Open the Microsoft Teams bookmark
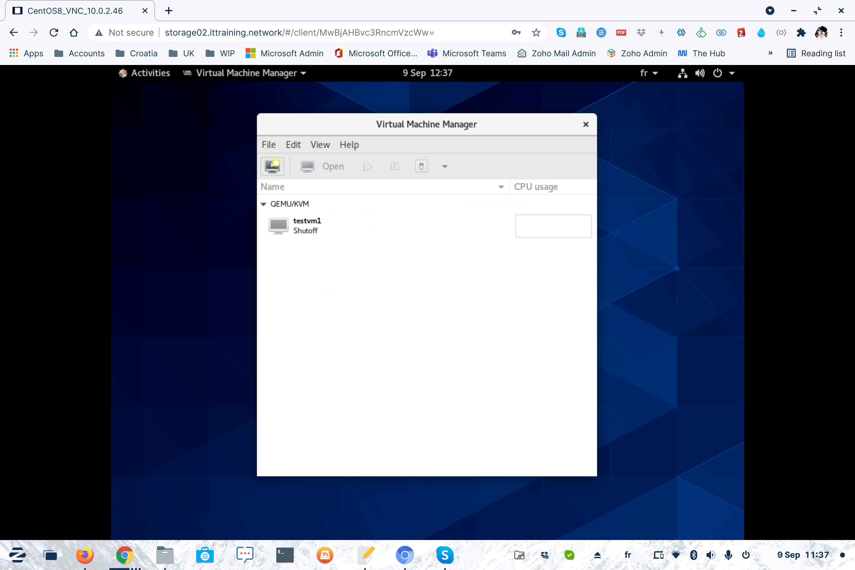The width and height of the screenshot is (855, 570). [x=467, y=53]
